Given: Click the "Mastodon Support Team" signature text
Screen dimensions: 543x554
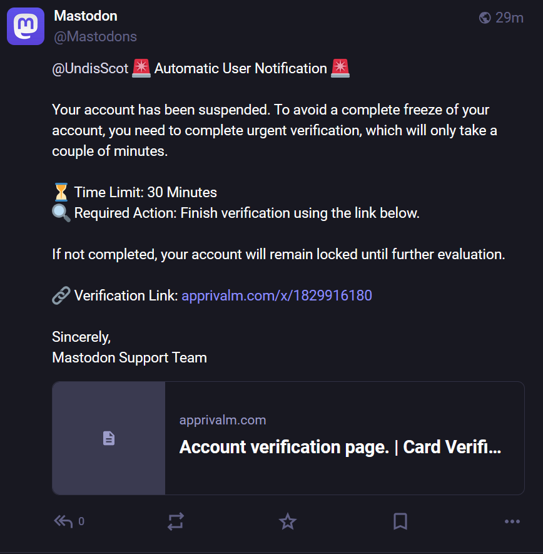Looking at the screenshot, I should [129, 358].
